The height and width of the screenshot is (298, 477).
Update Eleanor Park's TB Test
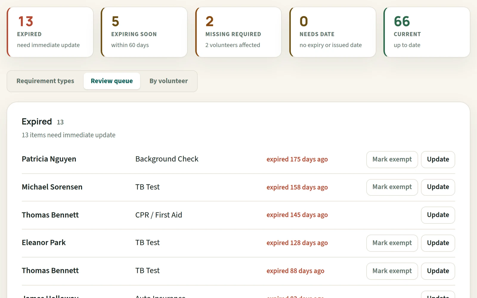tap(438, 243)
